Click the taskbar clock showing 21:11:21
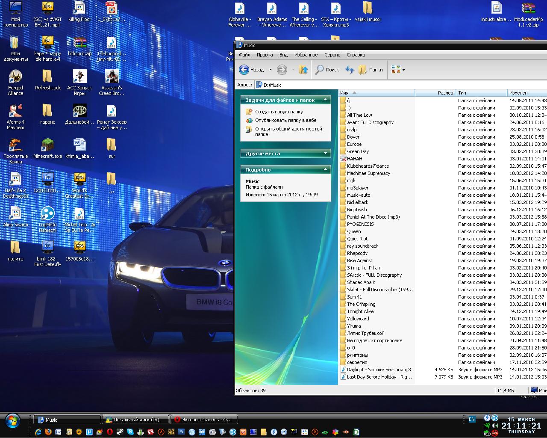Screen dimensions: 547x438 (x=521, y=426)
